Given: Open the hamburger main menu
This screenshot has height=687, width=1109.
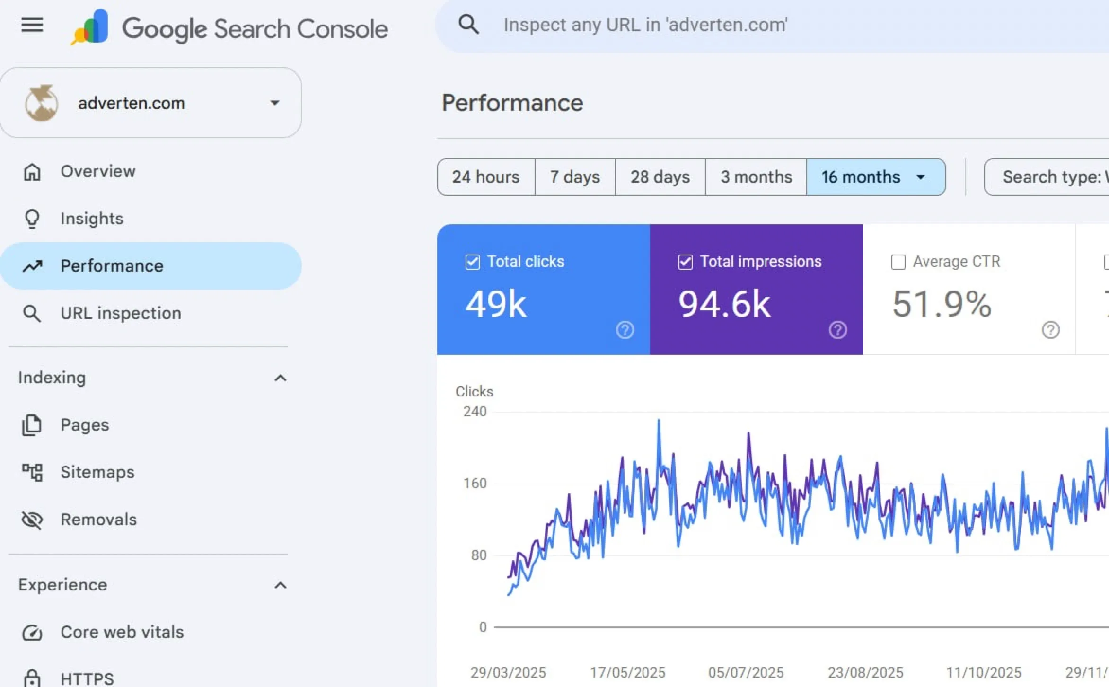Looking at the screenshot, I should click(32, 25).
